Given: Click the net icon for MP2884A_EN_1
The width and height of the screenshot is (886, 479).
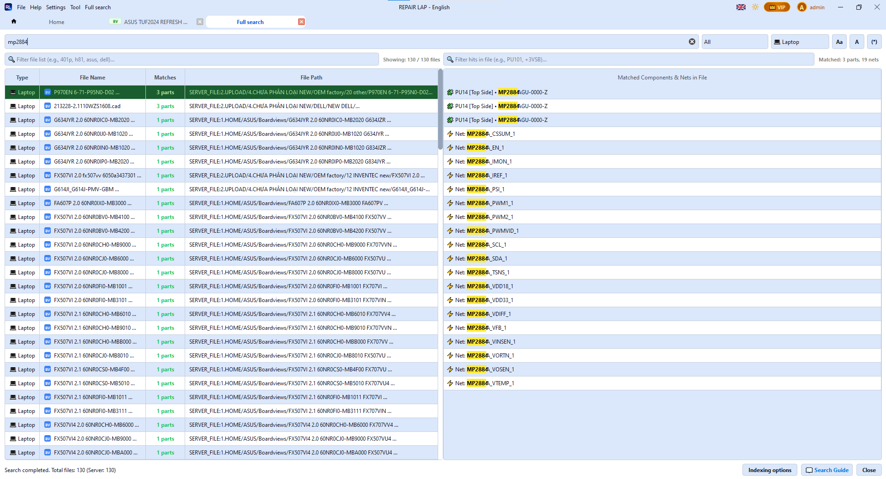Looking at the screenshot, I should pos(450,147).
